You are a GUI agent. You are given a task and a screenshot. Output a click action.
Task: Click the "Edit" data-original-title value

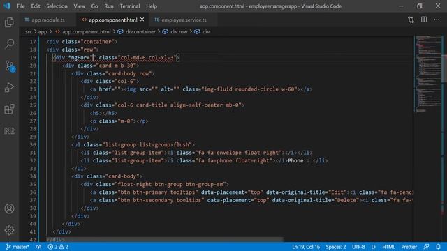click(x=337, y=192)
